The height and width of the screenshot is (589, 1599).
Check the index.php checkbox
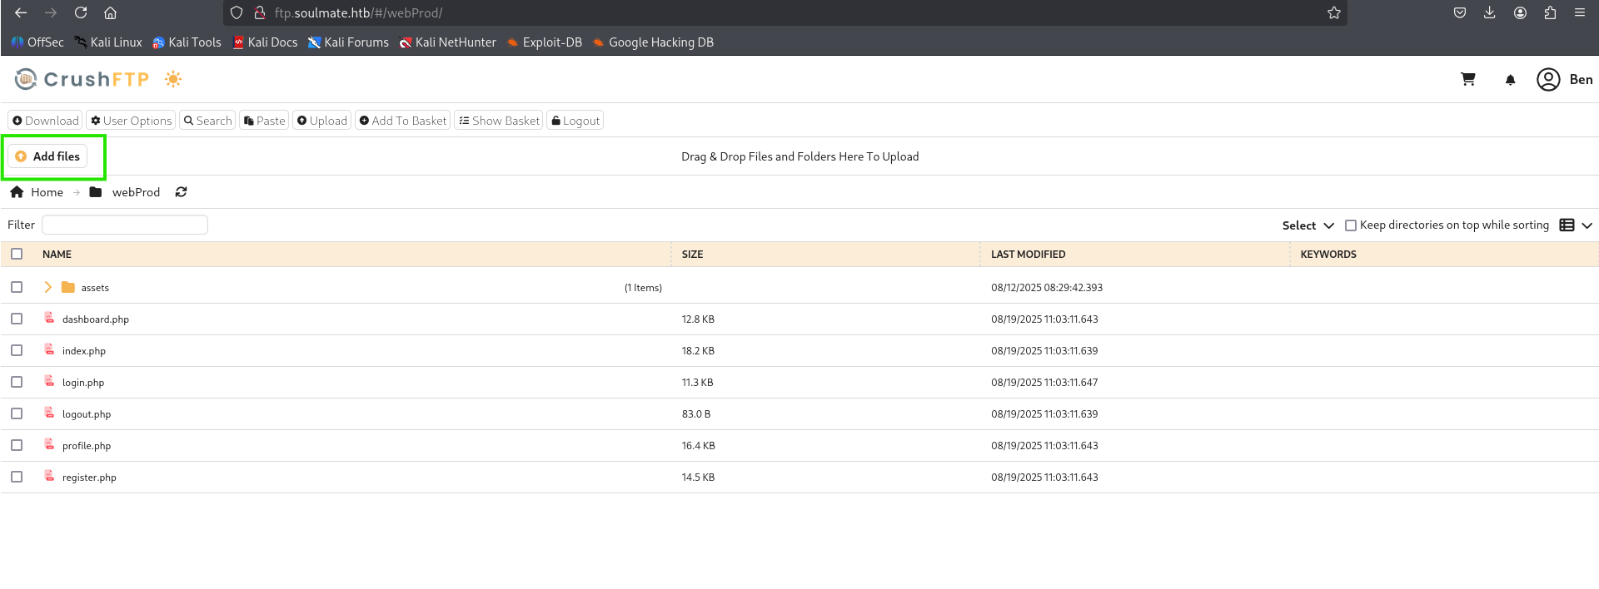17,350
